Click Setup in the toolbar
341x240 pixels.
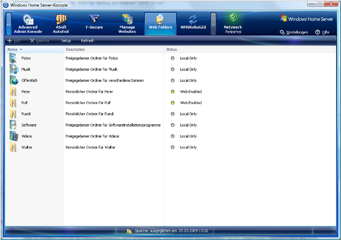pos(66,41)
